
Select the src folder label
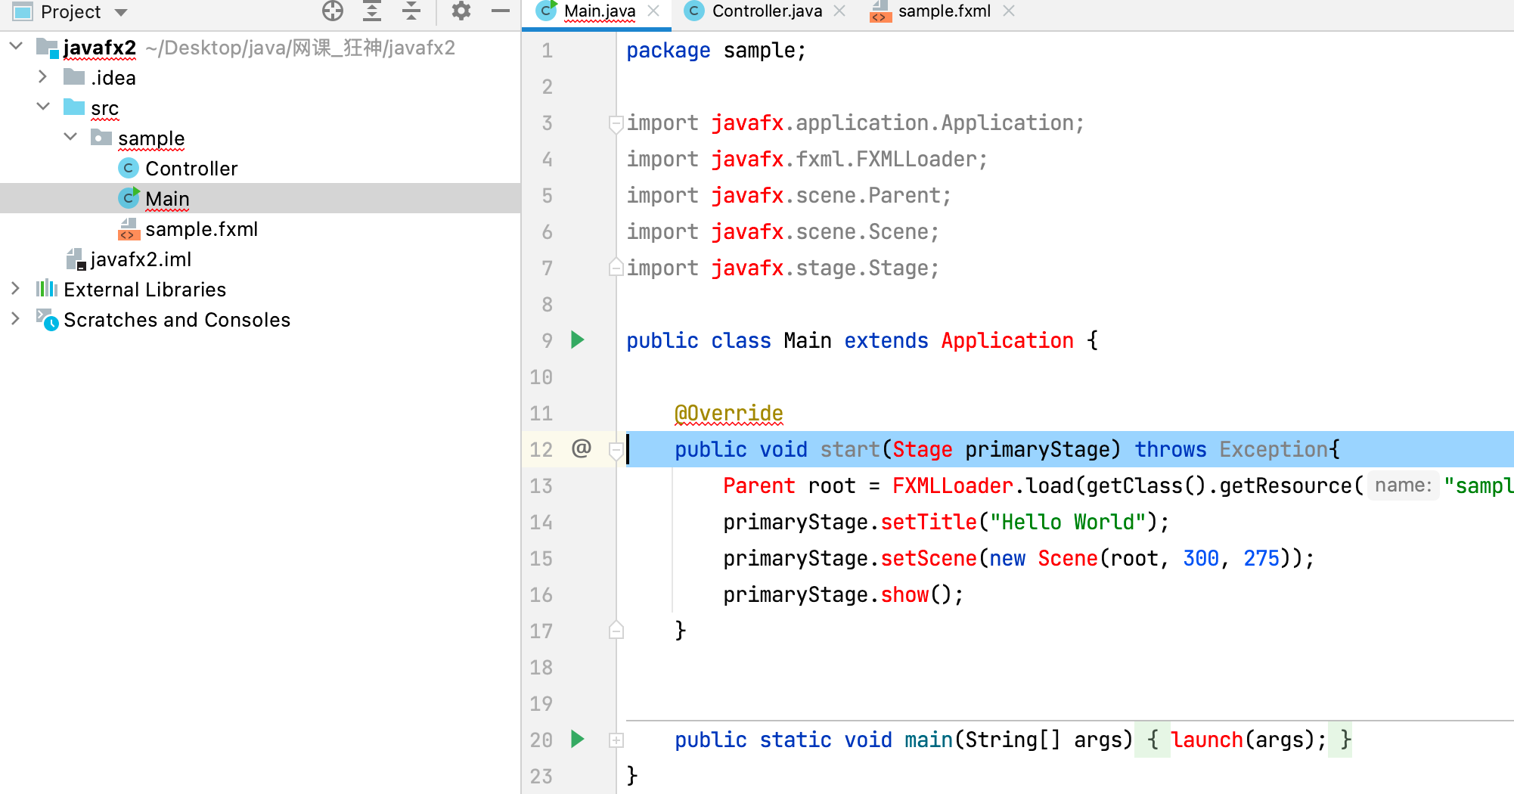pos(104,109)
